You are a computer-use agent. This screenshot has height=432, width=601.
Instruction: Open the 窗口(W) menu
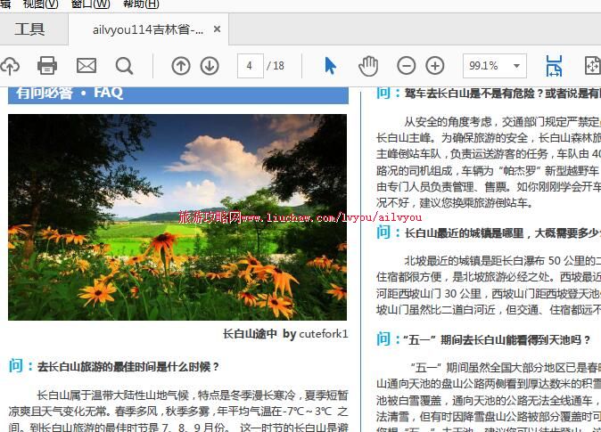pyautogui.click(x=90, y=4)
